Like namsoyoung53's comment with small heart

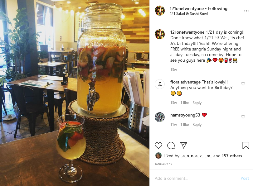click(243, 117)
